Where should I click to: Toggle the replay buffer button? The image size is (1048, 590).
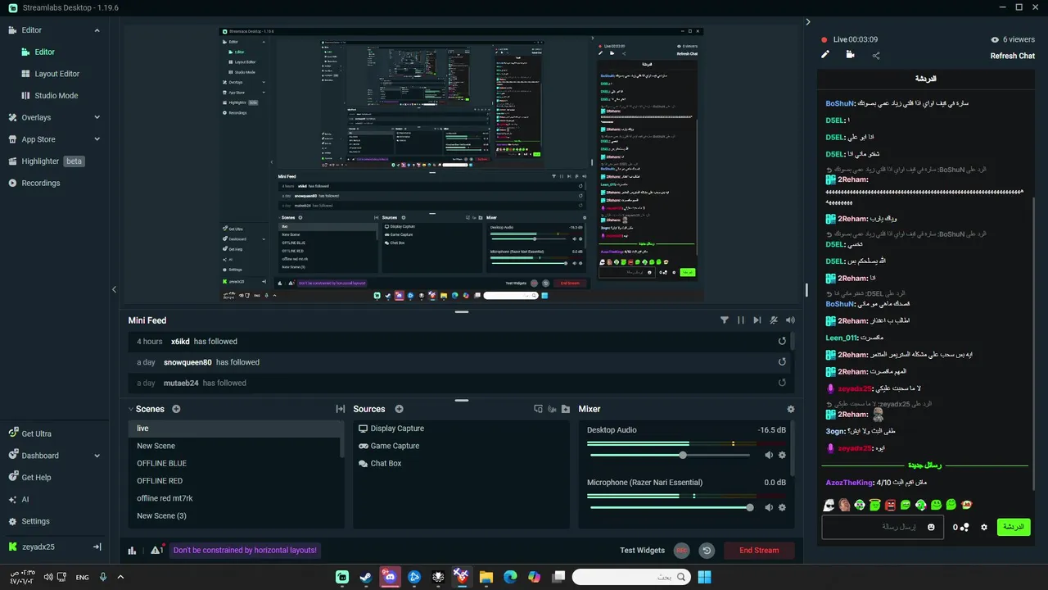click(707, 550)
